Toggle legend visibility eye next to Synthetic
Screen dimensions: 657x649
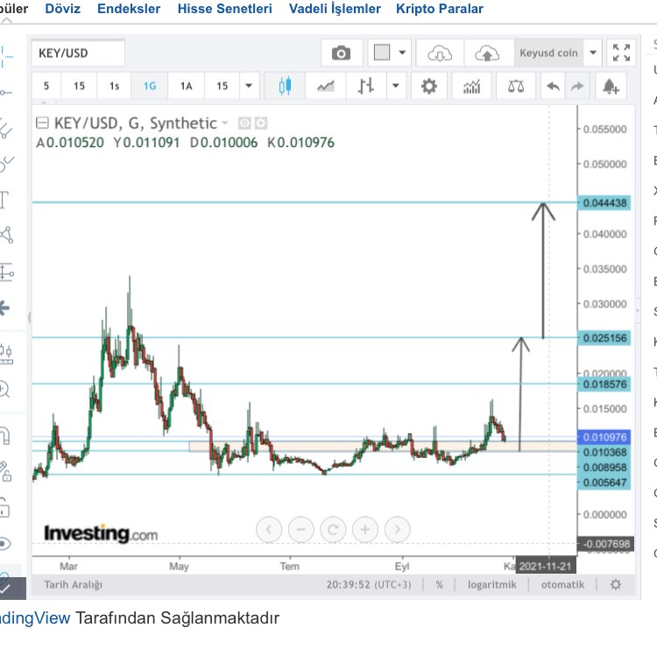click(x=244, y=123)
